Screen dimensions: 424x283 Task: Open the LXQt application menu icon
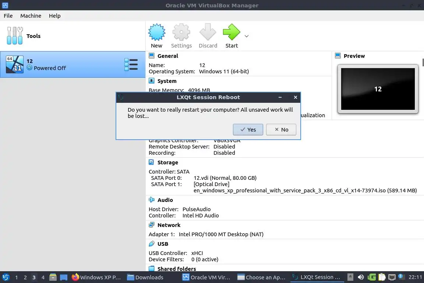(x=6, y=277)
